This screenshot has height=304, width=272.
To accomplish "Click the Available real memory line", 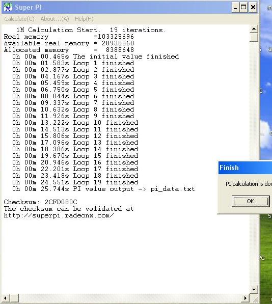I will pyautogui.click(x=69, y=43).
